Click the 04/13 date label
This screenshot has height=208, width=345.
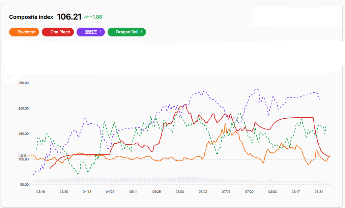tap(87, 192)
